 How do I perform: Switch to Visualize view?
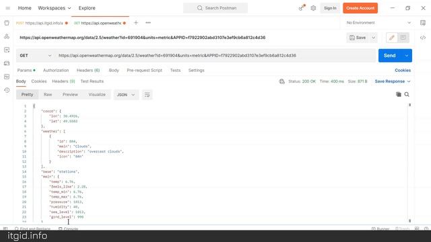coord(97,94)
